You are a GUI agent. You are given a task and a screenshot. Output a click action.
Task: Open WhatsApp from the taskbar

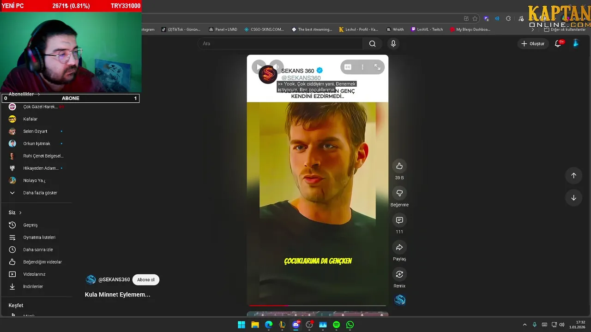coord(350,325)
